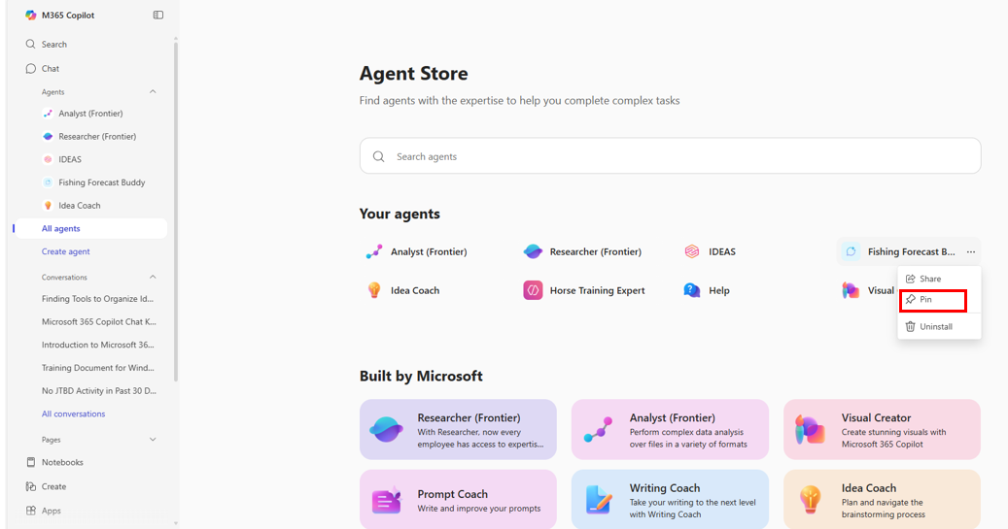Screen dimensions: 1008x529
Task: Open the Idea Coach card
Action: (882, 500)
